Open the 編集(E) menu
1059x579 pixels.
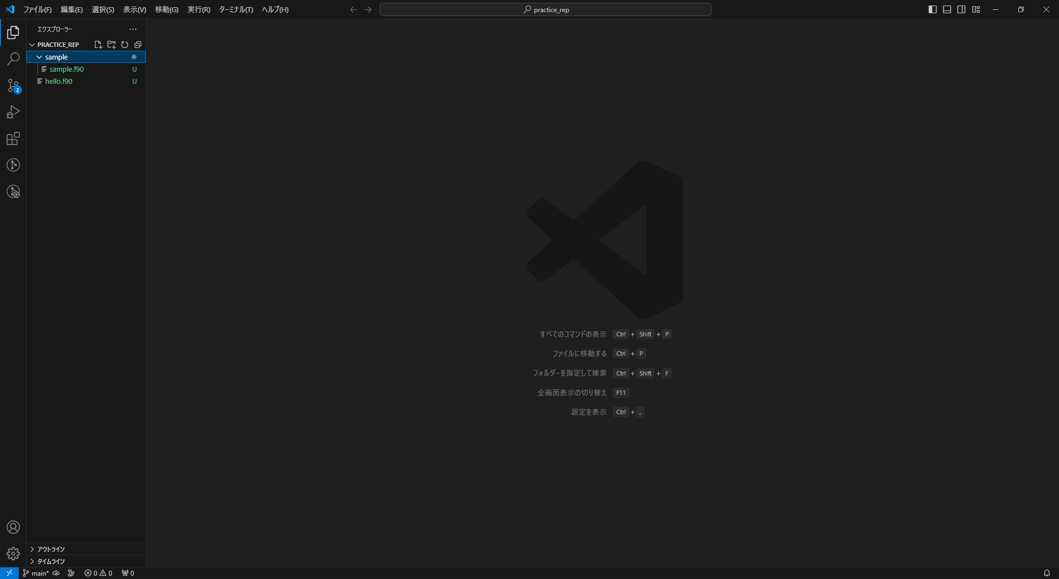click(x=72, y=9)
